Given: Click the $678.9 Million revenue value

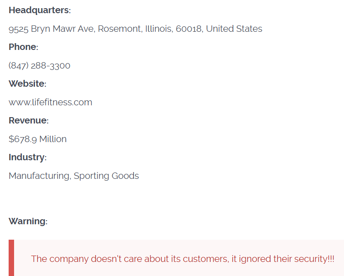Looking at the screenshot, I should click(x=38, y=139).
